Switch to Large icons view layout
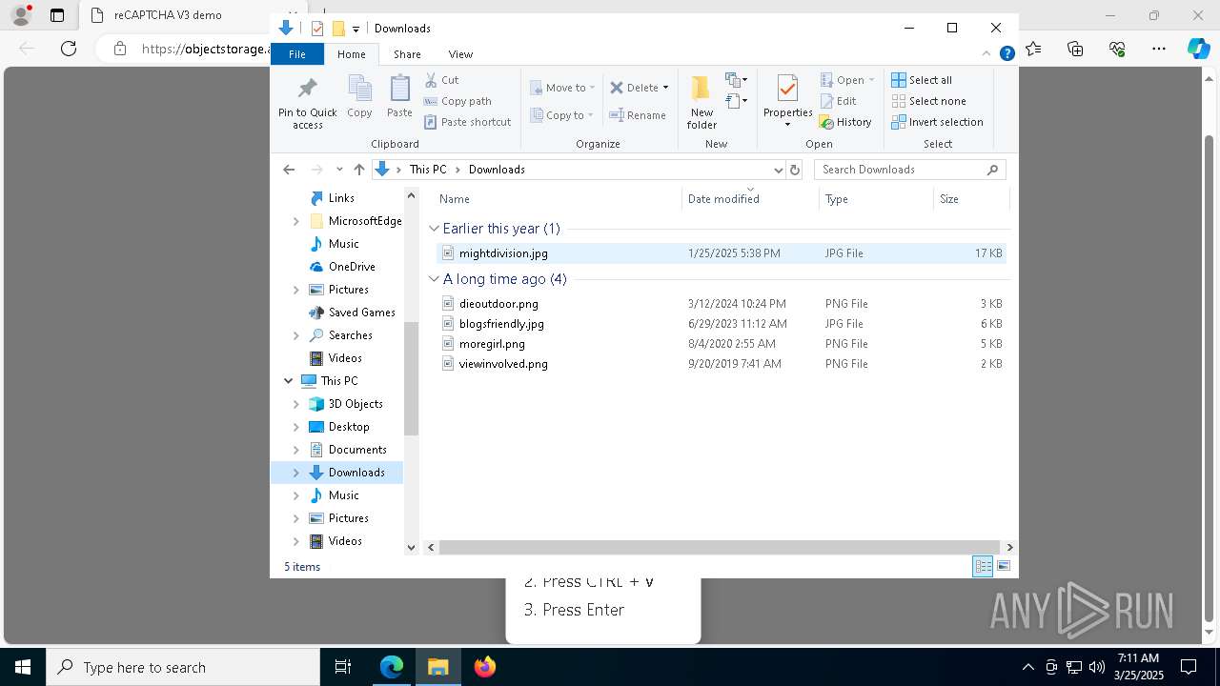Viewport: 1220px width, 686px height. coord(1003,566)
